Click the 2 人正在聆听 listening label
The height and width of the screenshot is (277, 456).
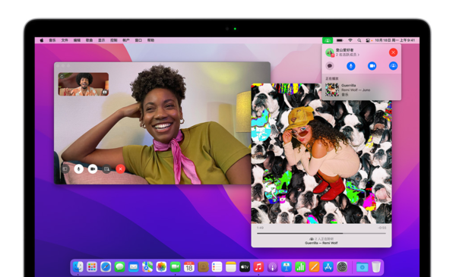pos(321,238)
